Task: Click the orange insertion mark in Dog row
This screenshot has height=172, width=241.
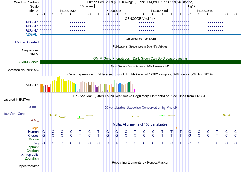Action: click(x=177, y=143)
